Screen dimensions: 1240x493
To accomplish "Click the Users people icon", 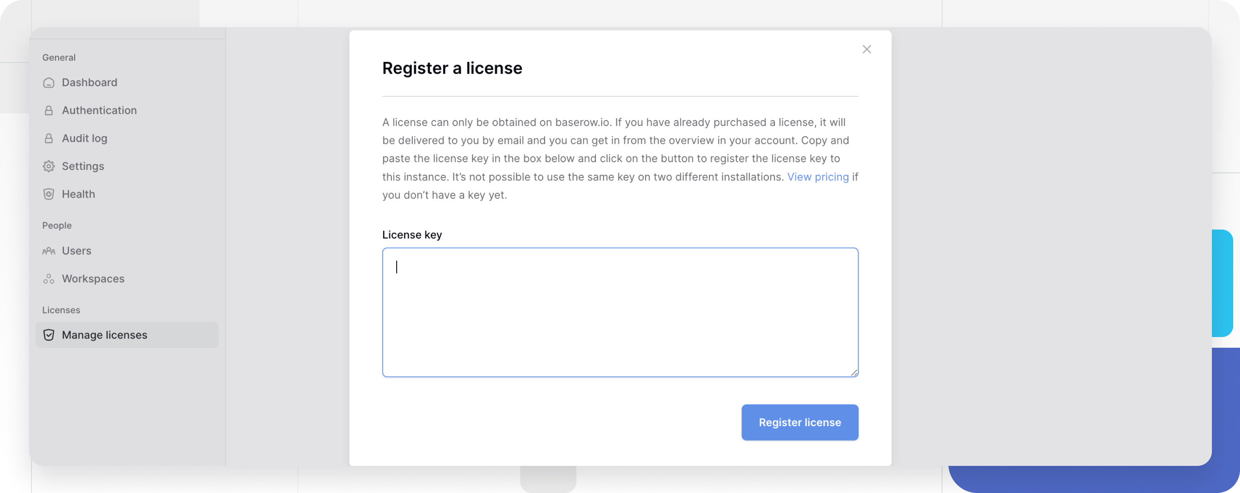I will (48, 251).
